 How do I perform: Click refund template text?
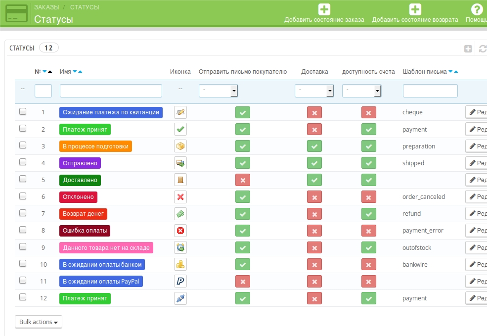(411, 214)
